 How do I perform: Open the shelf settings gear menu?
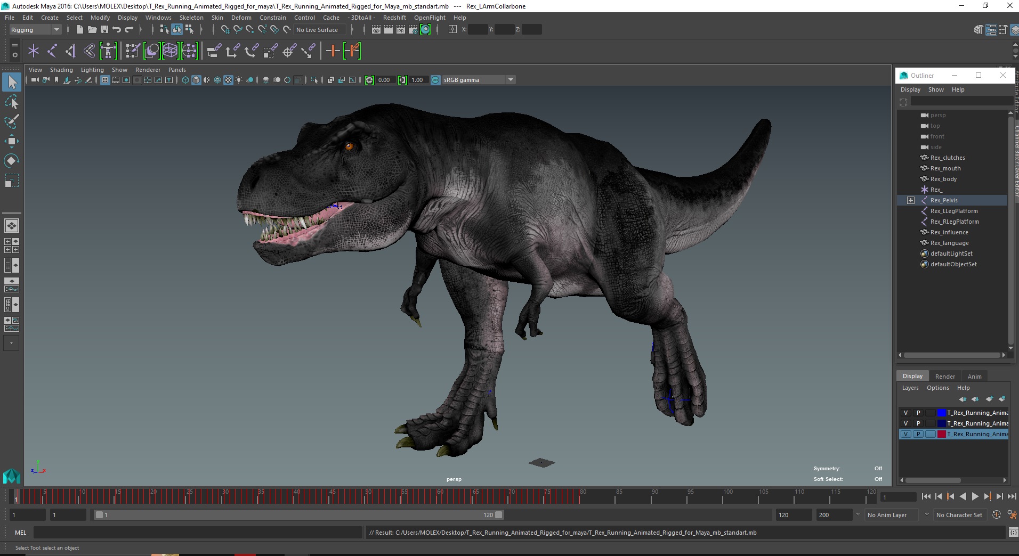tap(14, 54)
